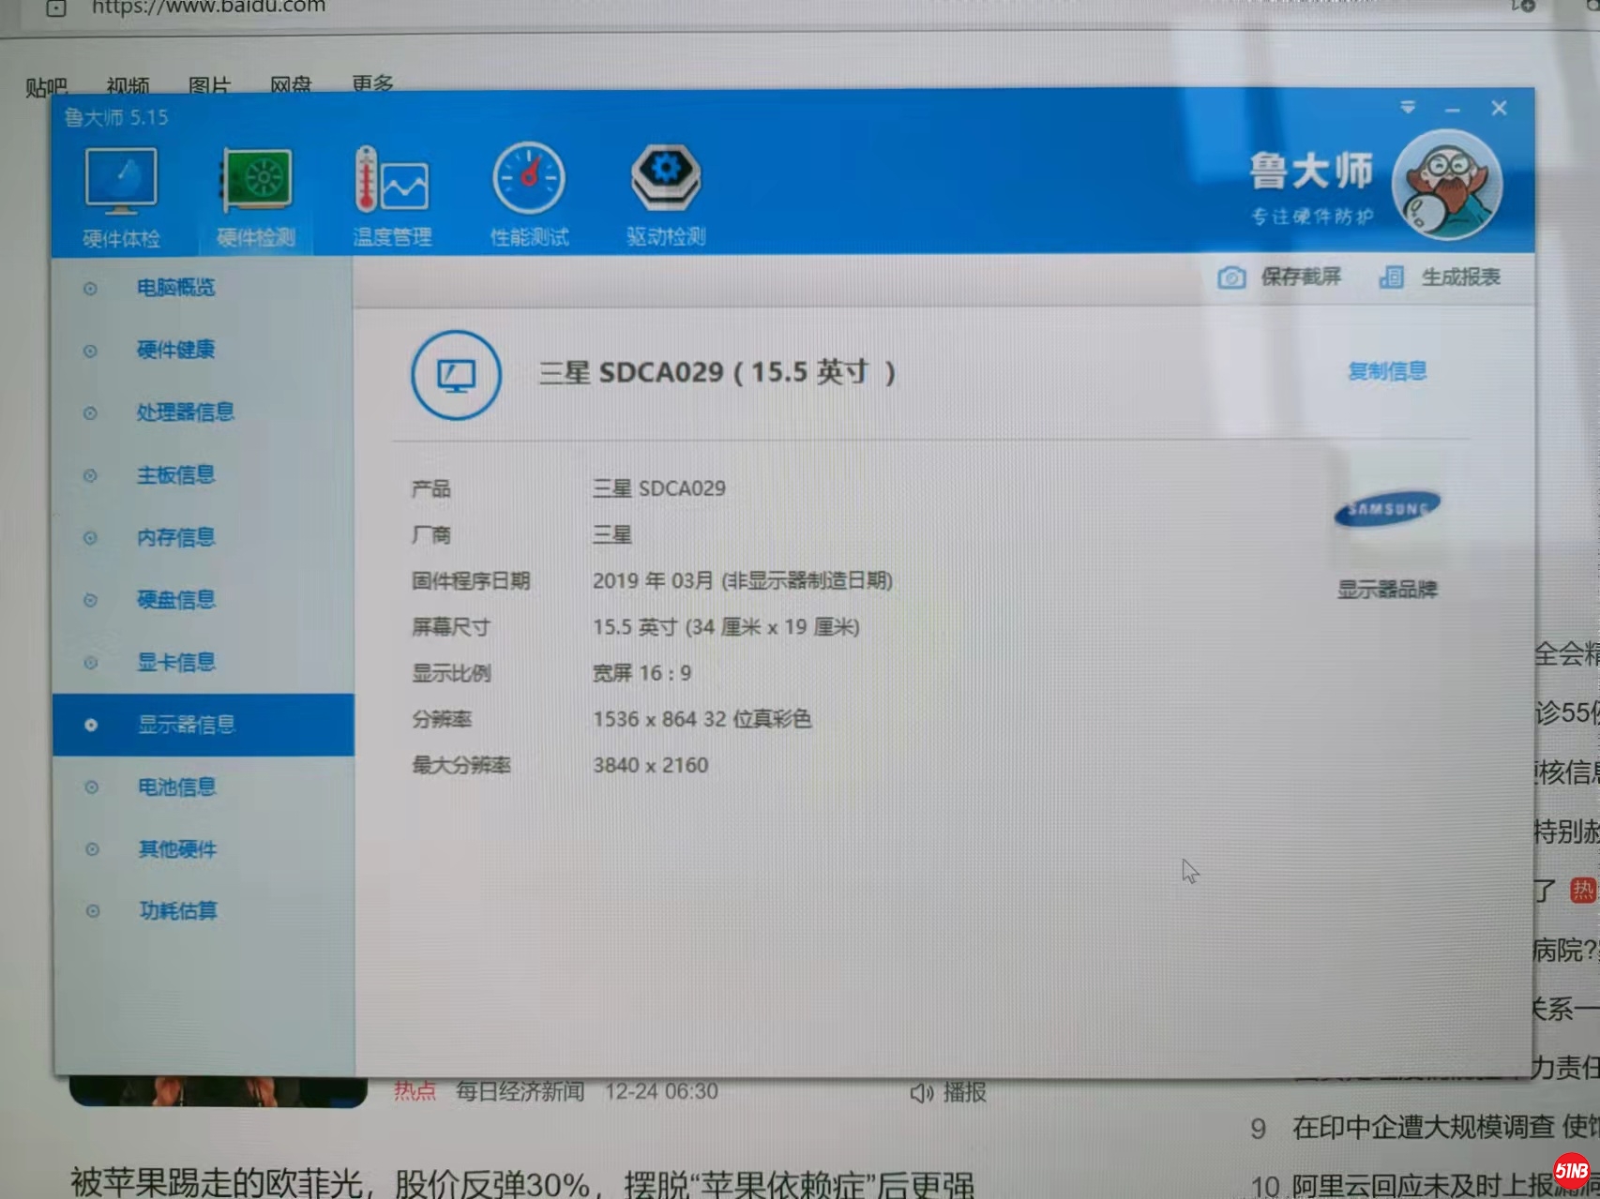Select 电脑概览 in the sidebar
Image resolution: width=1600 pixels, height=1199 pixels.
pyautogui.click(x=175, y=288)
